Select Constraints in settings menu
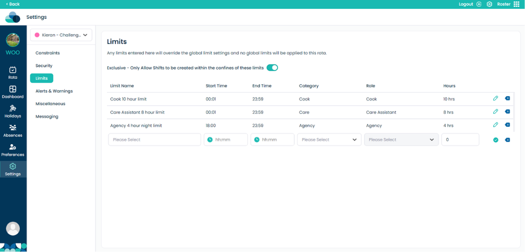The width and height of the screenshot is (525, 252). pos(48,53)
